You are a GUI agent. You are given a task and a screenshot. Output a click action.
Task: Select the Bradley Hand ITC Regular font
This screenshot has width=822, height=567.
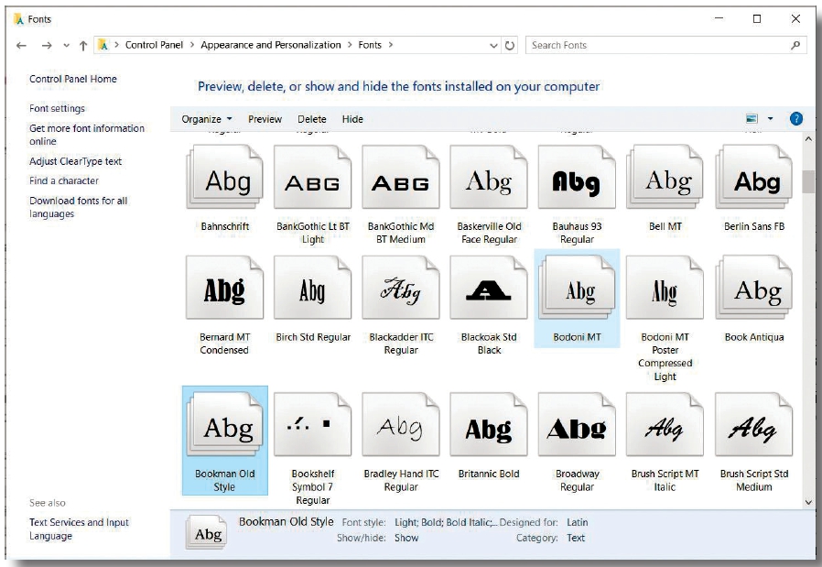[401, 424]
